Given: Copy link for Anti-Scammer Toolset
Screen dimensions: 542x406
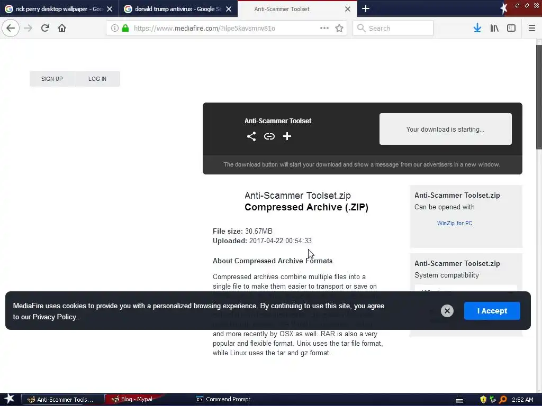Looking at the screenshot, I should [269, 136].
